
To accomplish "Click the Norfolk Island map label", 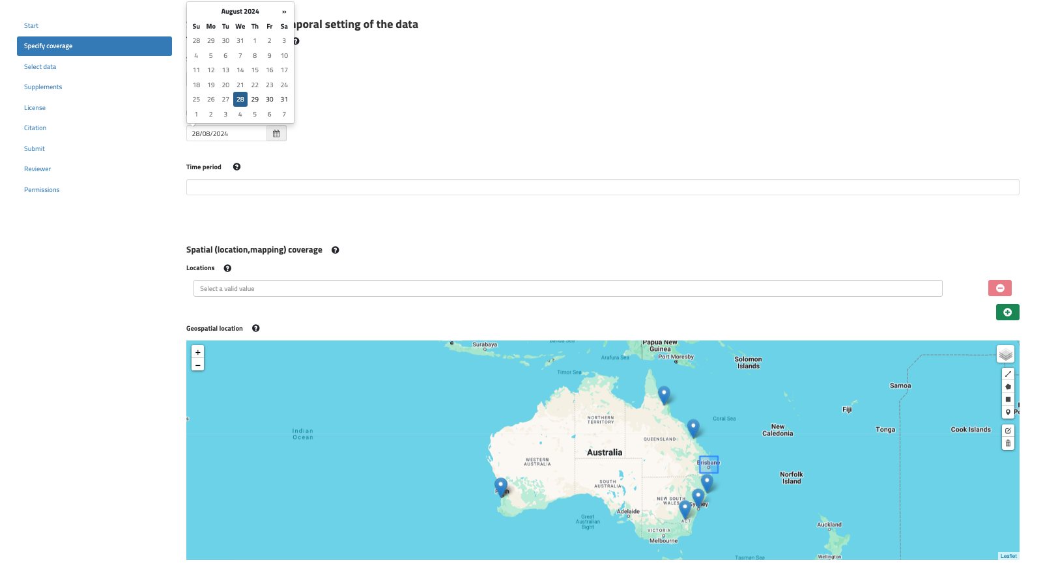I will point(792,478).
